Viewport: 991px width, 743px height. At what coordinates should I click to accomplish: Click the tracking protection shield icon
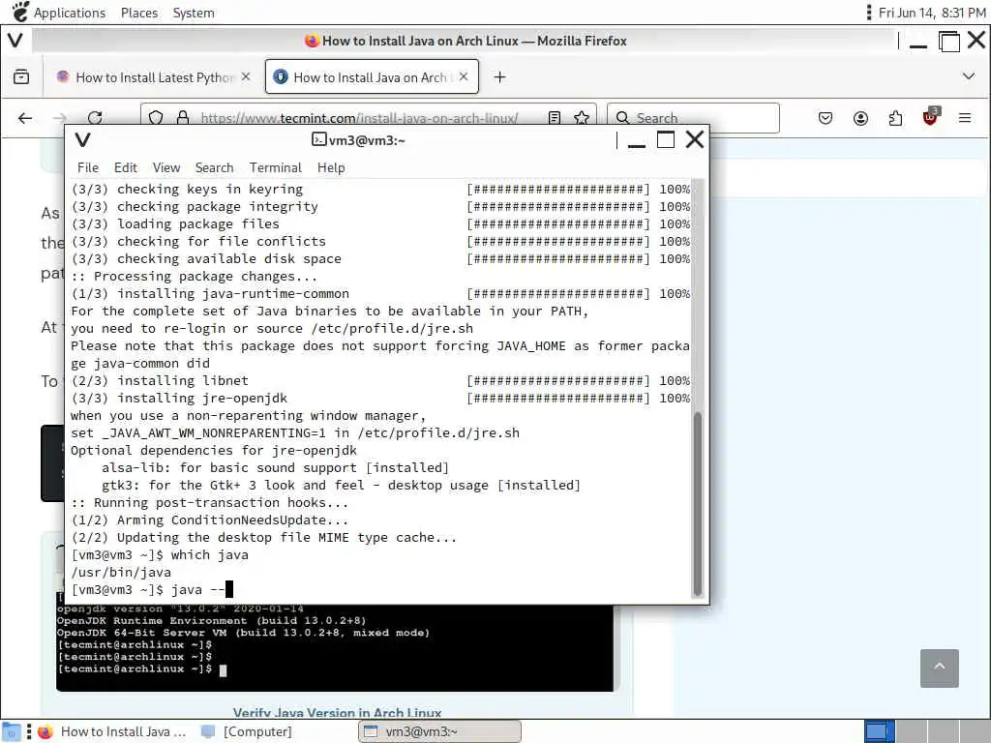point(156,118)
